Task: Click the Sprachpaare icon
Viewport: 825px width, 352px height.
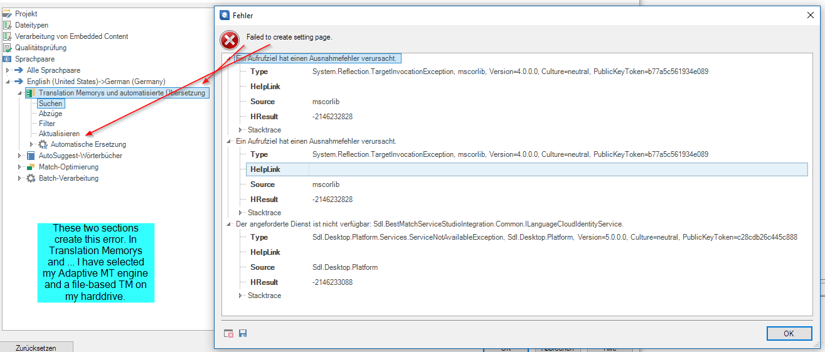Action: coord(8,59)
